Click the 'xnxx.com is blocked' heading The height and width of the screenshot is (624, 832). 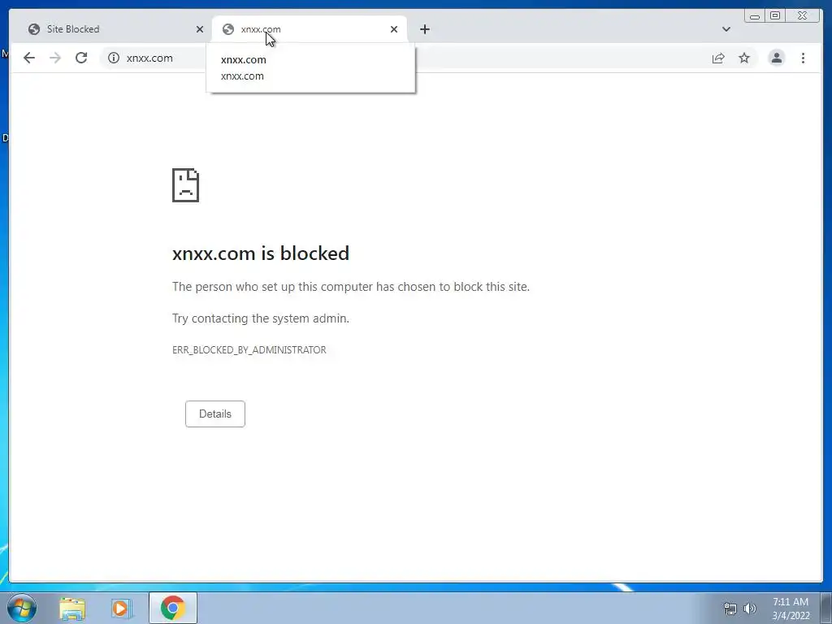[261, 253]
